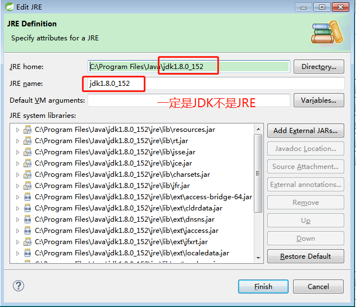Click Restore Default button
This screenshot has width=356, height=307.
click(x=305, y=256)
